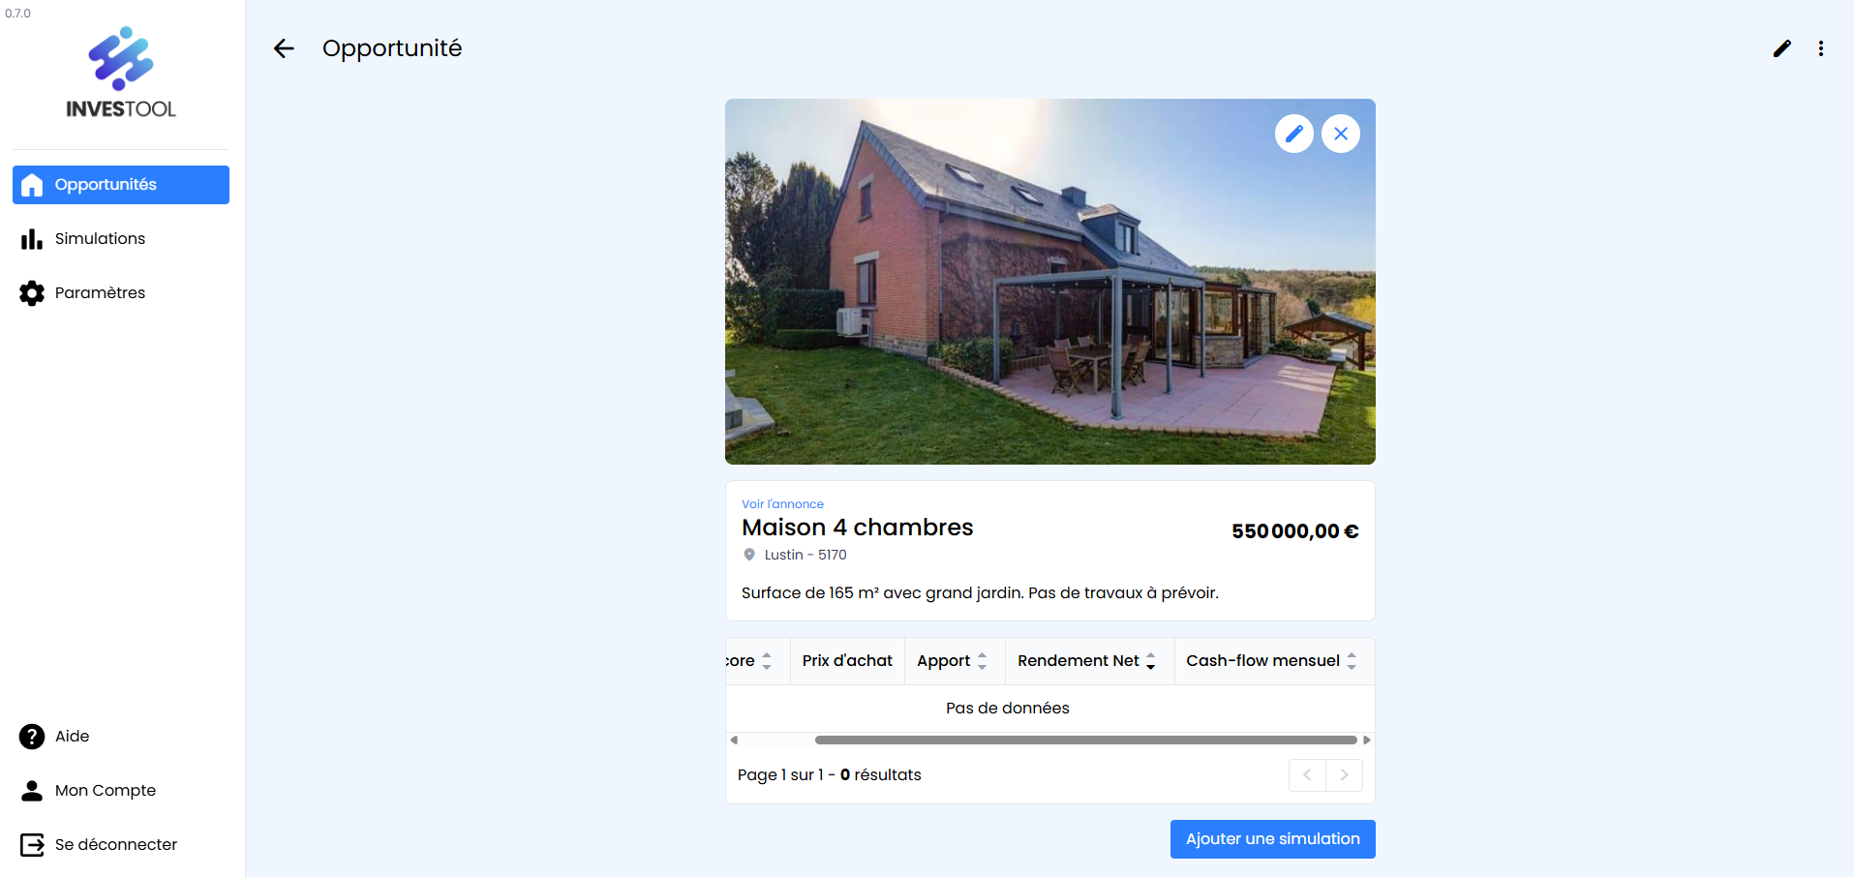Click the Investool logo
The width and height of the screenshot is (1854, 877).
(121, 73)
